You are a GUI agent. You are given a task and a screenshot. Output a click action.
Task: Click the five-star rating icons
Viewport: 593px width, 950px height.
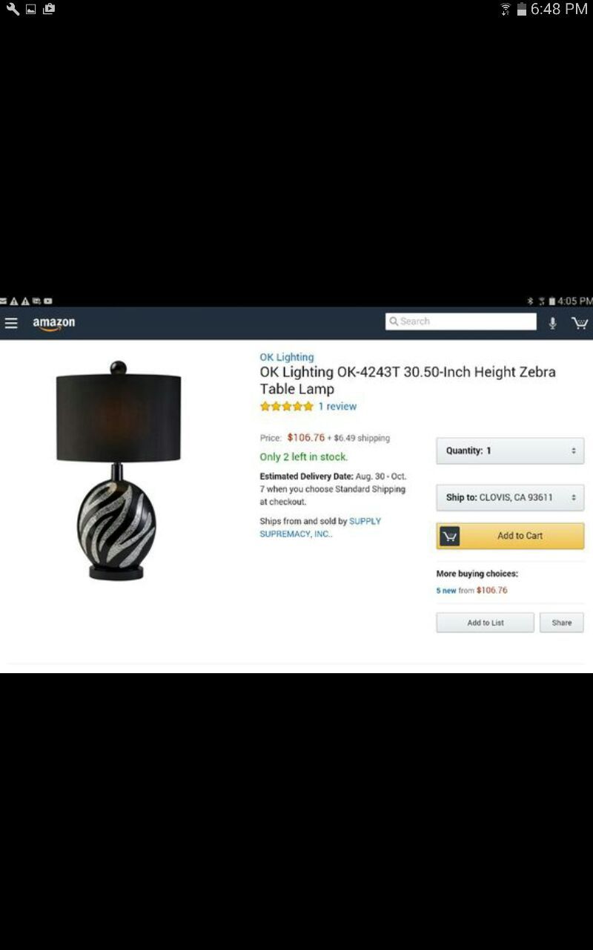pos(286,406)
